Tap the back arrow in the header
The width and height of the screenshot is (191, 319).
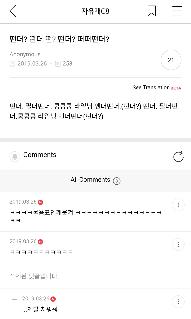[13, 11]
